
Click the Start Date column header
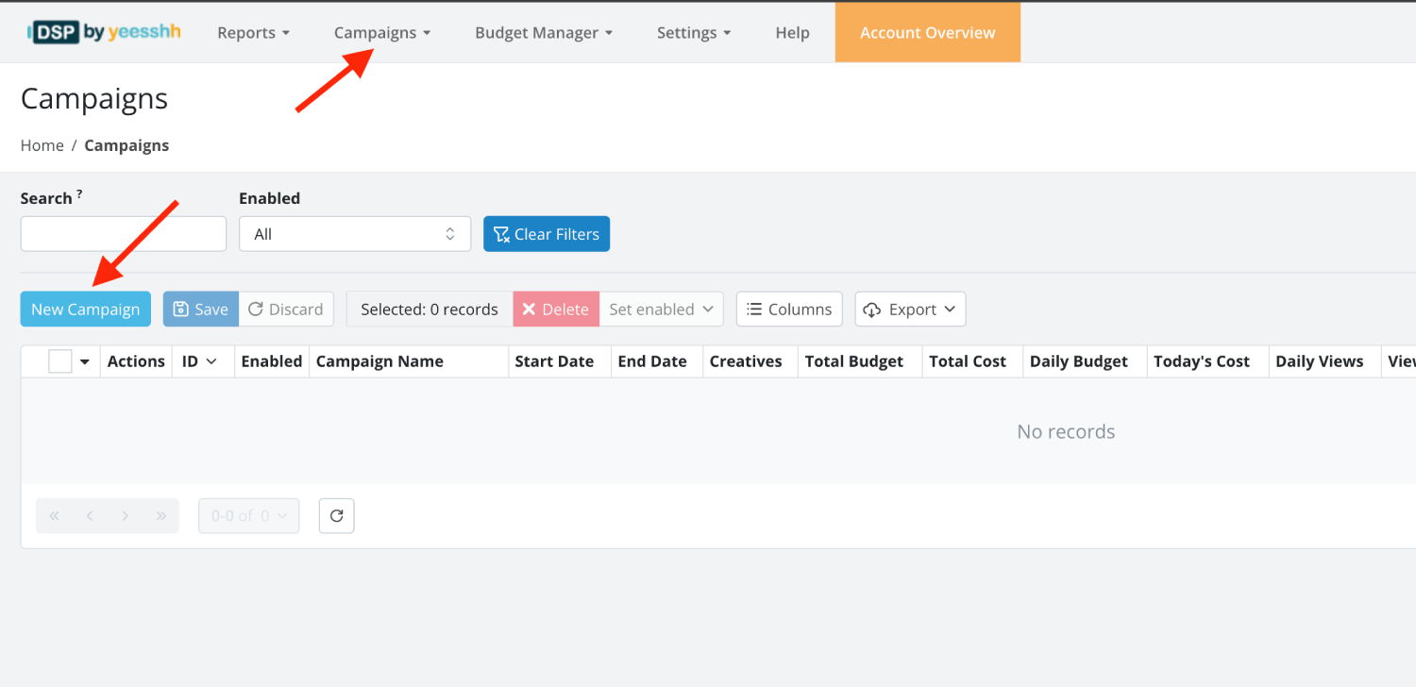(x=559, y=361)
